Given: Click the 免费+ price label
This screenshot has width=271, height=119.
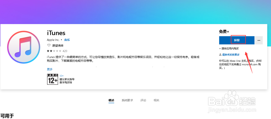Looking at the screenshot, I should point(224,31).
